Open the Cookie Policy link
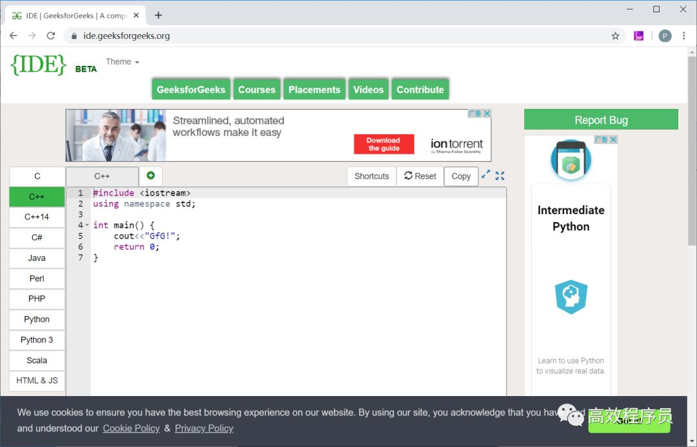 click(131, 428)
